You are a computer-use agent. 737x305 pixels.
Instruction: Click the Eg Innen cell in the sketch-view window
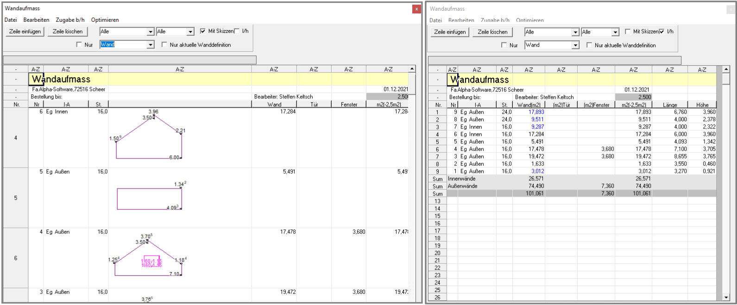click(x=57, y=111)
